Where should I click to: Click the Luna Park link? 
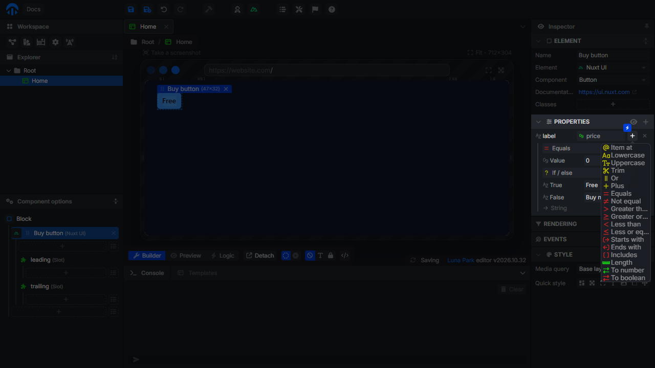click(461, 260)
